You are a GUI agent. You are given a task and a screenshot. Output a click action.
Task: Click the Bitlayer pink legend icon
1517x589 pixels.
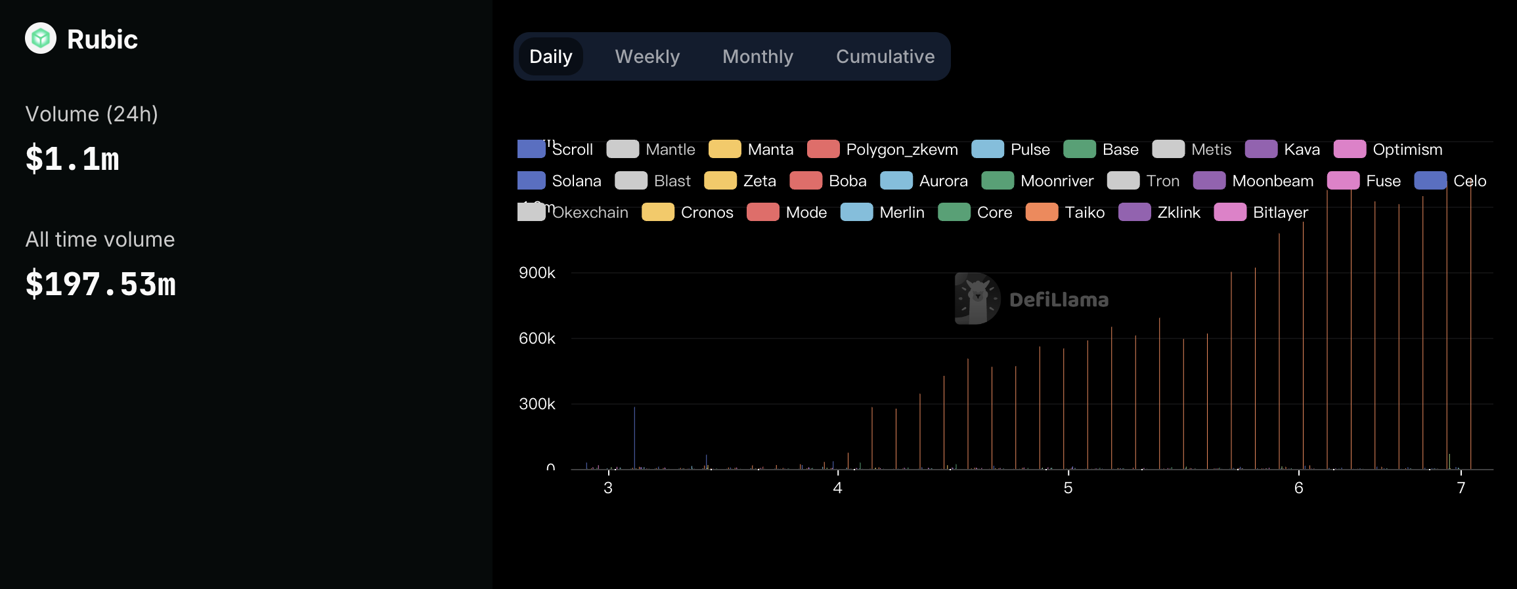[1229, 213]
